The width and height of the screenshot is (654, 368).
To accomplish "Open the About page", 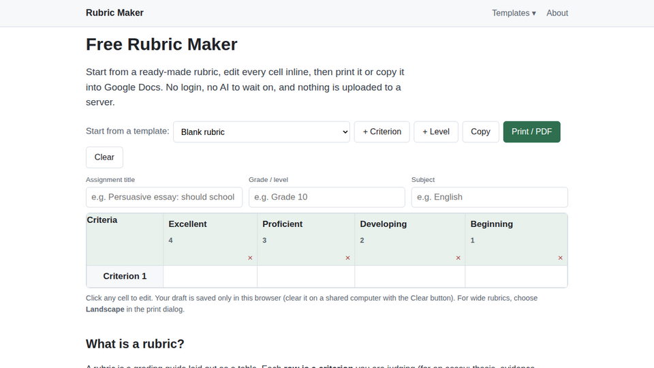I will click(557, 13).
